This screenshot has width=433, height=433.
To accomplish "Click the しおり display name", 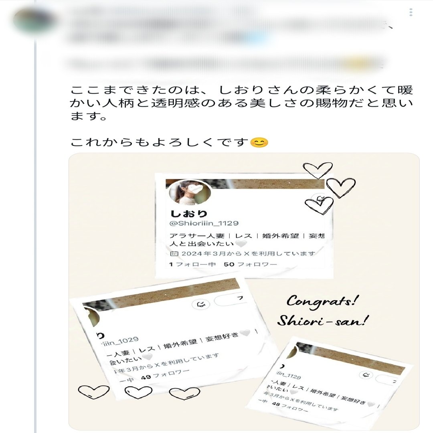I will click(x=188, y=213).
